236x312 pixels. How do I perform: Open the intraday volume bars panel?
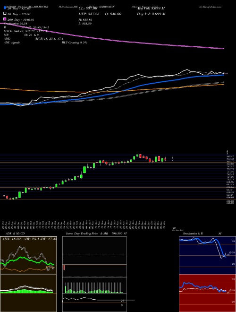coord(94,286)
